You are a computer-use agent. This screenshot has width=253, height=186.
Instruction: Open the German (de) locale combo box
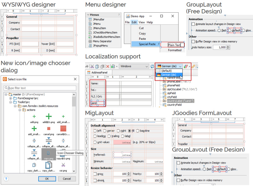pyautogui.click(x=170, y=66)
